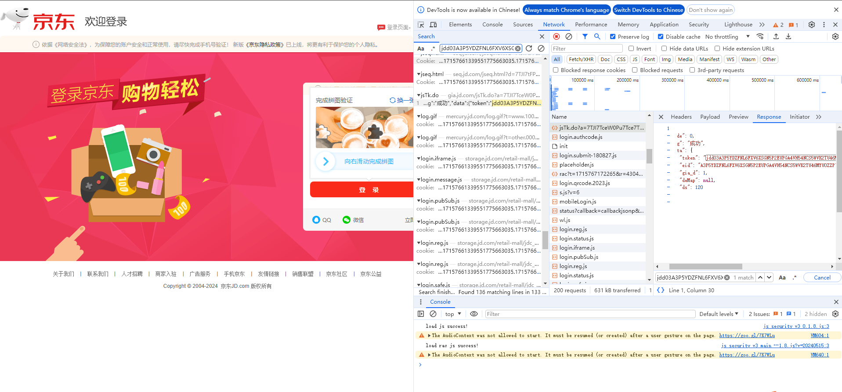Export HAR file download icon
This screenshot has width=842, height=392.
tap(788, 36)
